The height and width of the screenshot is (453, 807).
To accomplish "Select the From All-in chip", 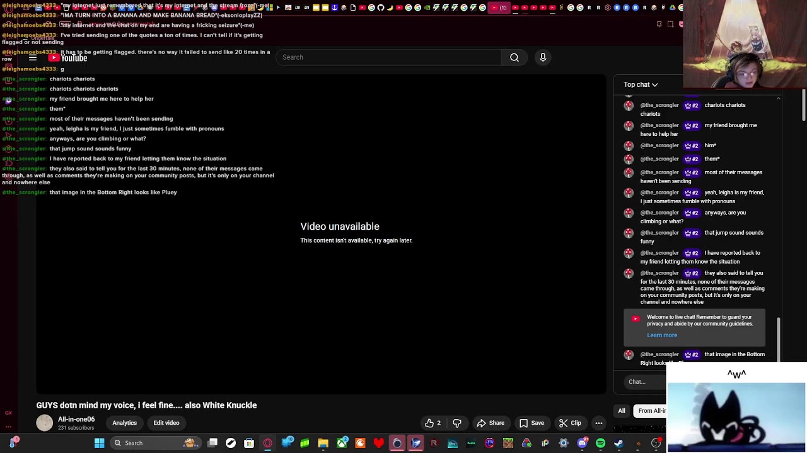I will point(651,411).
